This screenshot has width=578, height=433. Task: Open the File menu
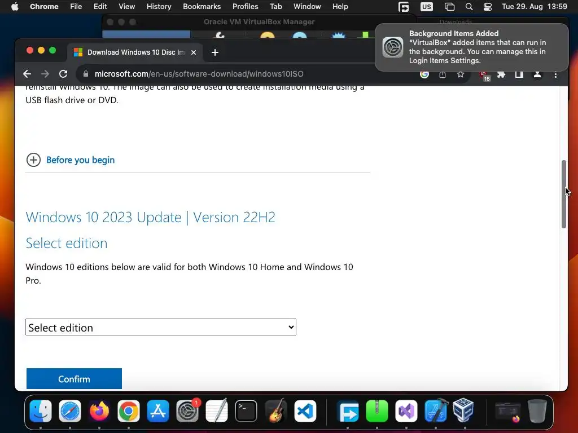coord(76,7)
